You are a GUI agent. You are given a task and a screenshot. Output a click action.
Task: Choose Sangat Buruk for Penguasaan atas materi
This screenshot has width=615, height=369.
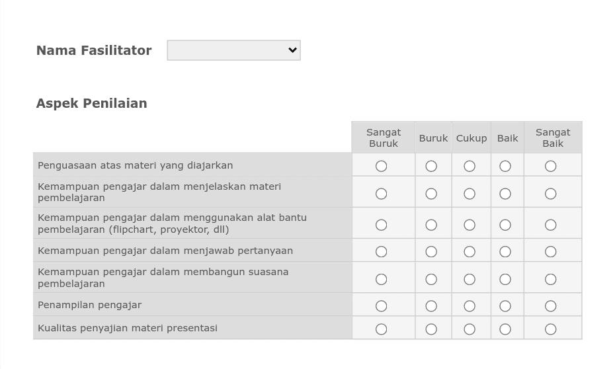coord(381,166)
